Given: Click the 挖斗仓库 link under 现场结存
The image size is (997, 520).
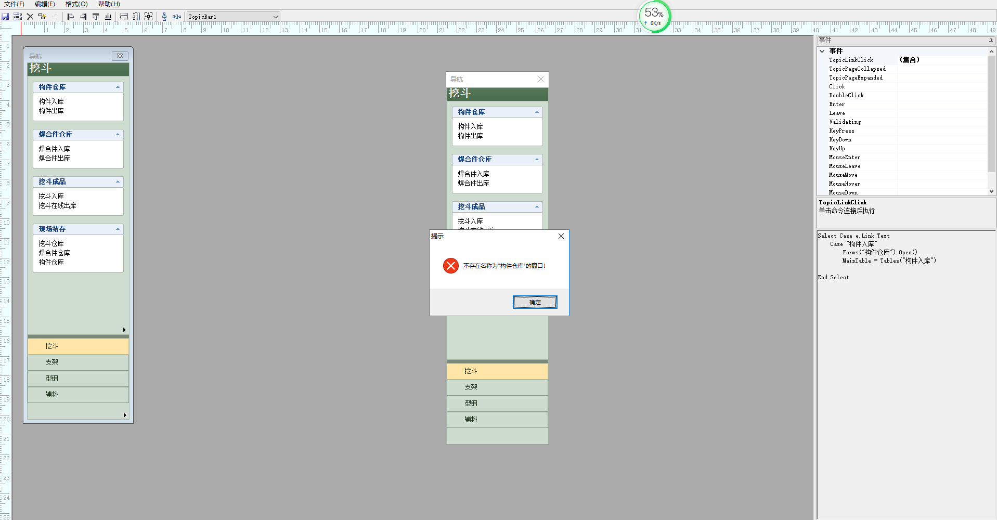Looking at the screenshot, I should coord(51,243).
